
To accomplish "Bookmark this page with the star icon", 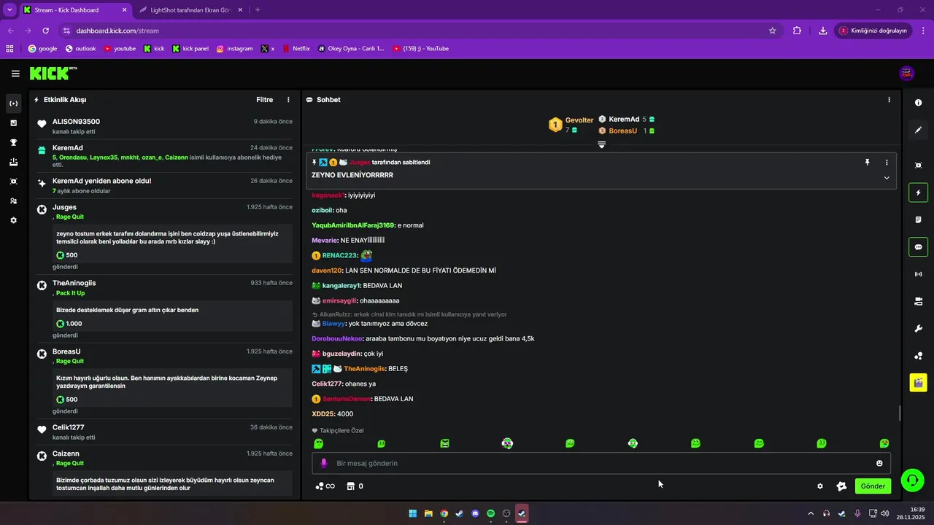I will point(772,31).
